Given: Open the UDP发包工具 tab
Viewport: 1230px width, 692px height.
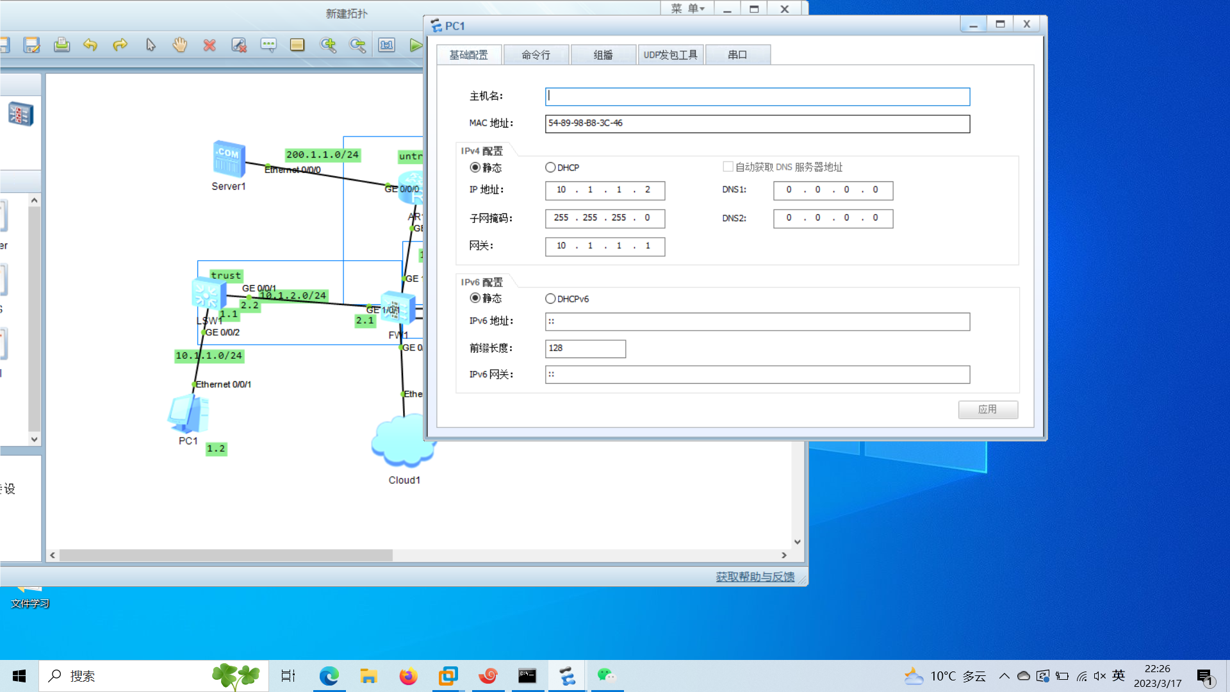Looking at the screenshot, I should 670,55.
